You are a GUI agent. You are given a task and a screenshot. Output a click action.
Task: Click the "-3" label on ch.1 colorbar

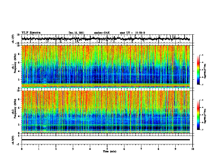click(x=202, y=55)
